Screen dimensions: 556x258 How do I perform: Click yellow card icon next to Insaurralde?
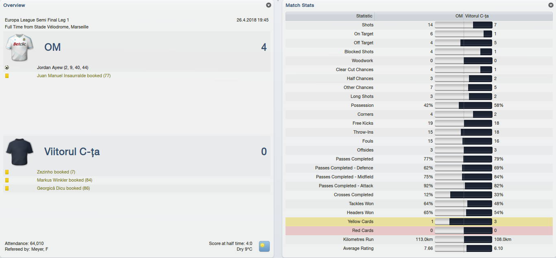7,76
